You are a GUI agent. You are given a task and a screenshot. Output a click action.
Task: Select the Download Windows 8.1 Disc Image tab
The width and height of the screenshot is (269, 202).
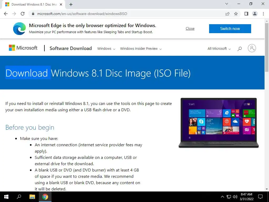[34, 4]
